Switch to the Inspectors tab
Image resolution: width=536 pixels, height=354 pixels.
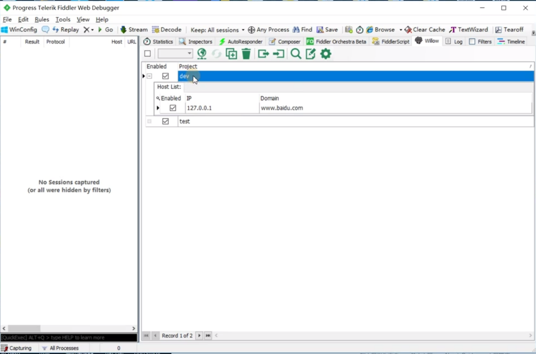tap(196, 42)
